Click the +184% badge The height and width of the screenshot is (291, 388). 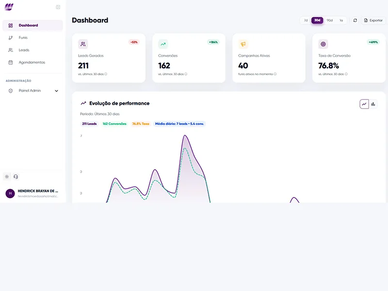coord(213,42)
